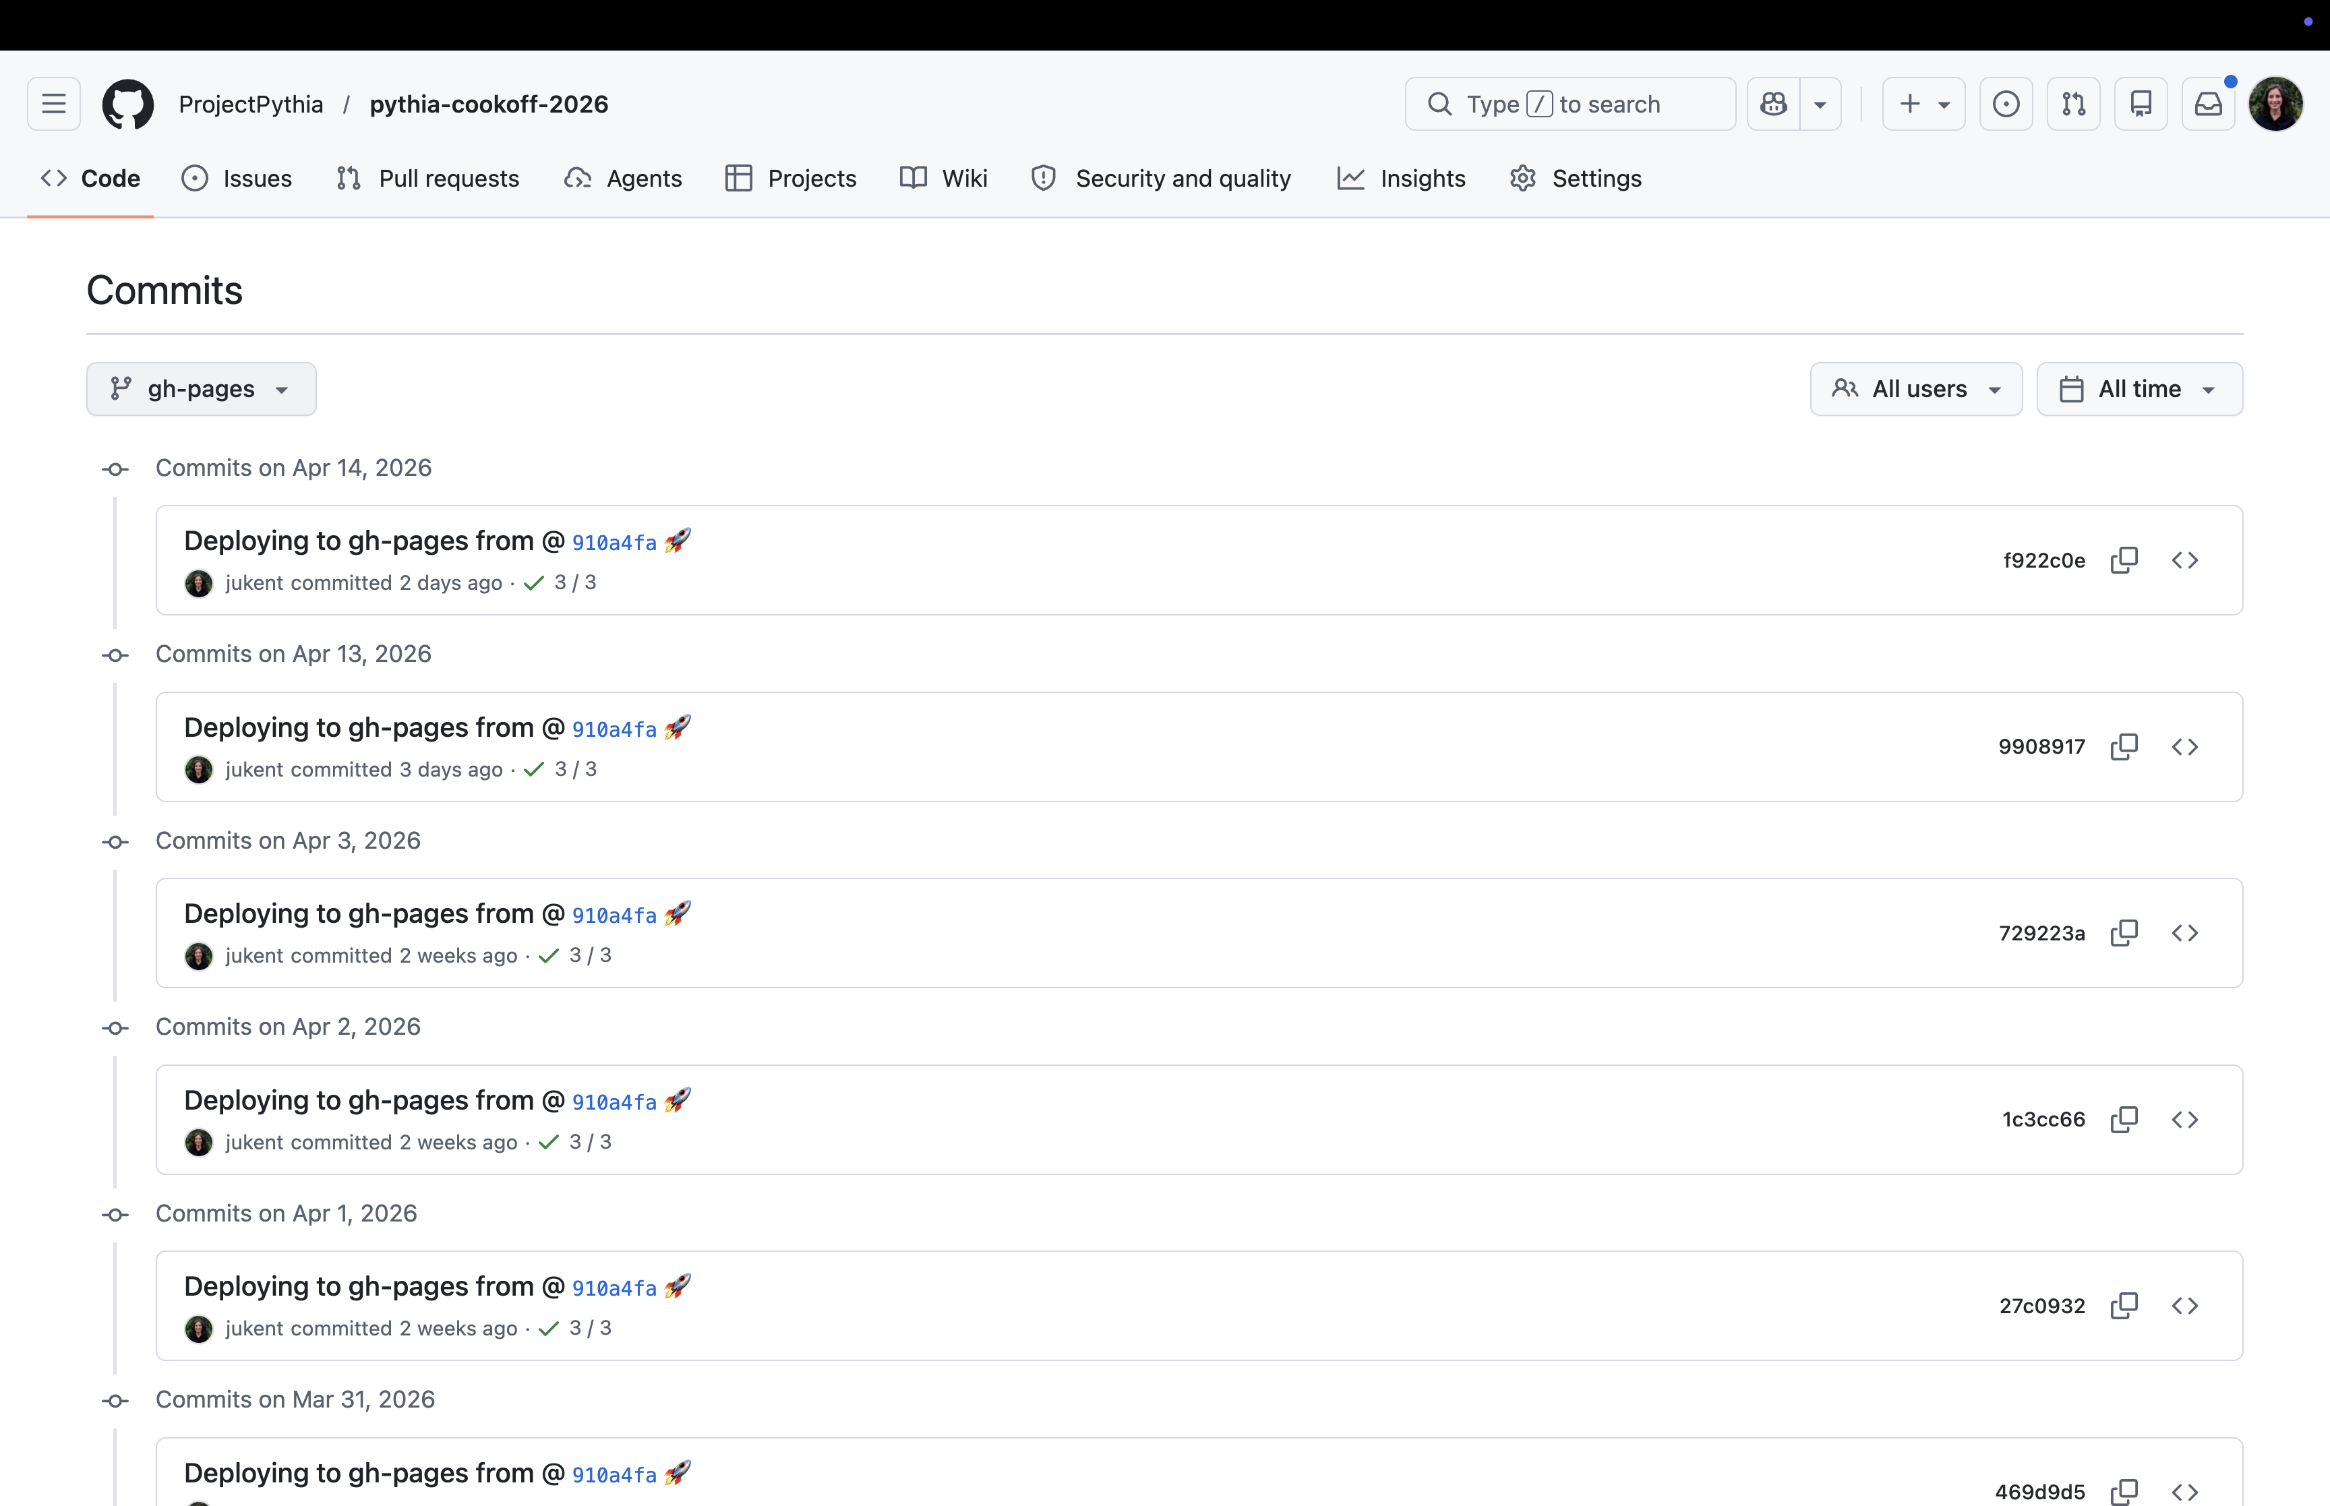Open jukent author link on Apr 1 commit
Viewport: 2330px width, 1506px height.
click(254, 1328)
